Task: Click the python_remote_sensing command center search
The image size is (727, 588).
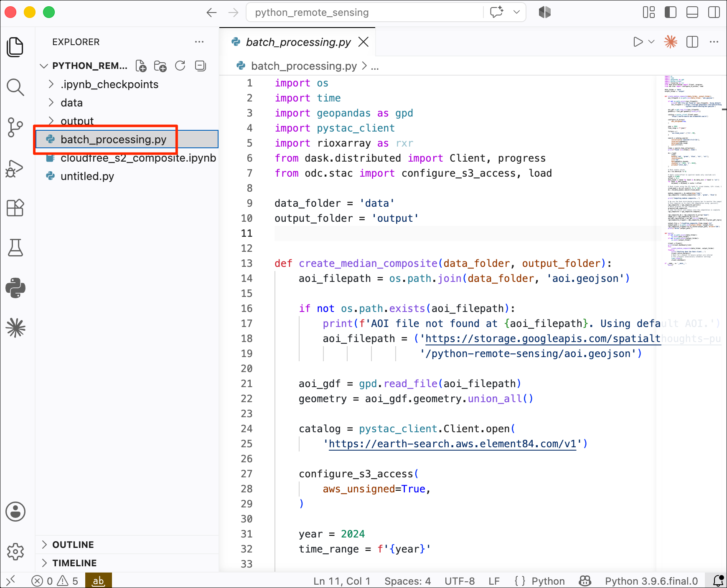Action: click(x=365, y=12)
